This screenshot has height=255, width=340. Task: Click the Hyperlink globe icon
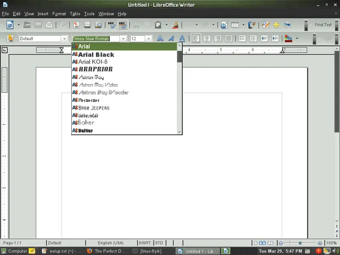click(x=224, y=25)
